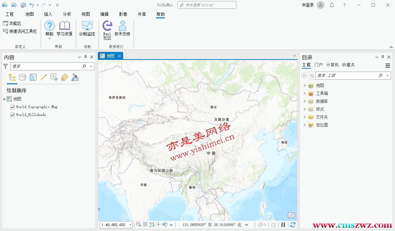Click the 技术支持 technical support icon

coord(122,29)
